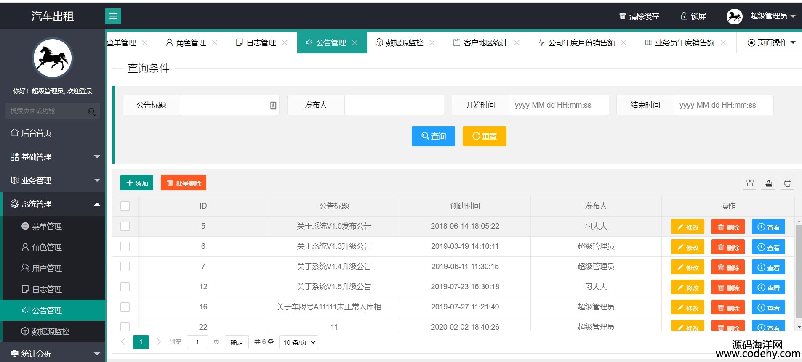Image resolution: width=802 pixels, height=362 pixels.
Task: Toggle the select-all checkbox in the table header
Action: click(x=125, y=206)
